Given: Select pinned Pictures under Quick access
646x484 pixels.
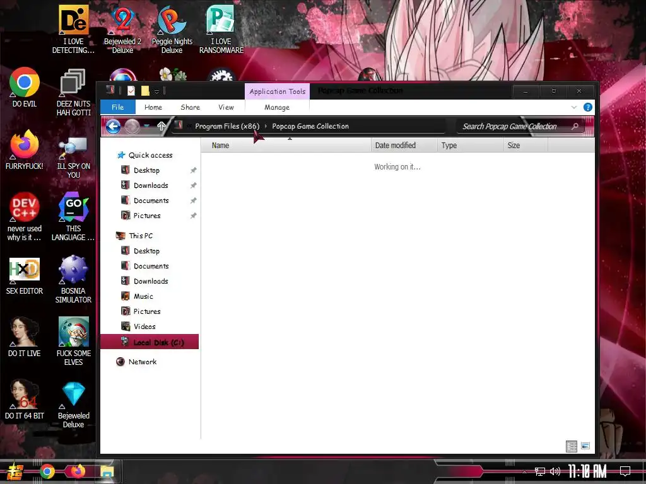Looking at the screenshot, I should coord(146,216).
